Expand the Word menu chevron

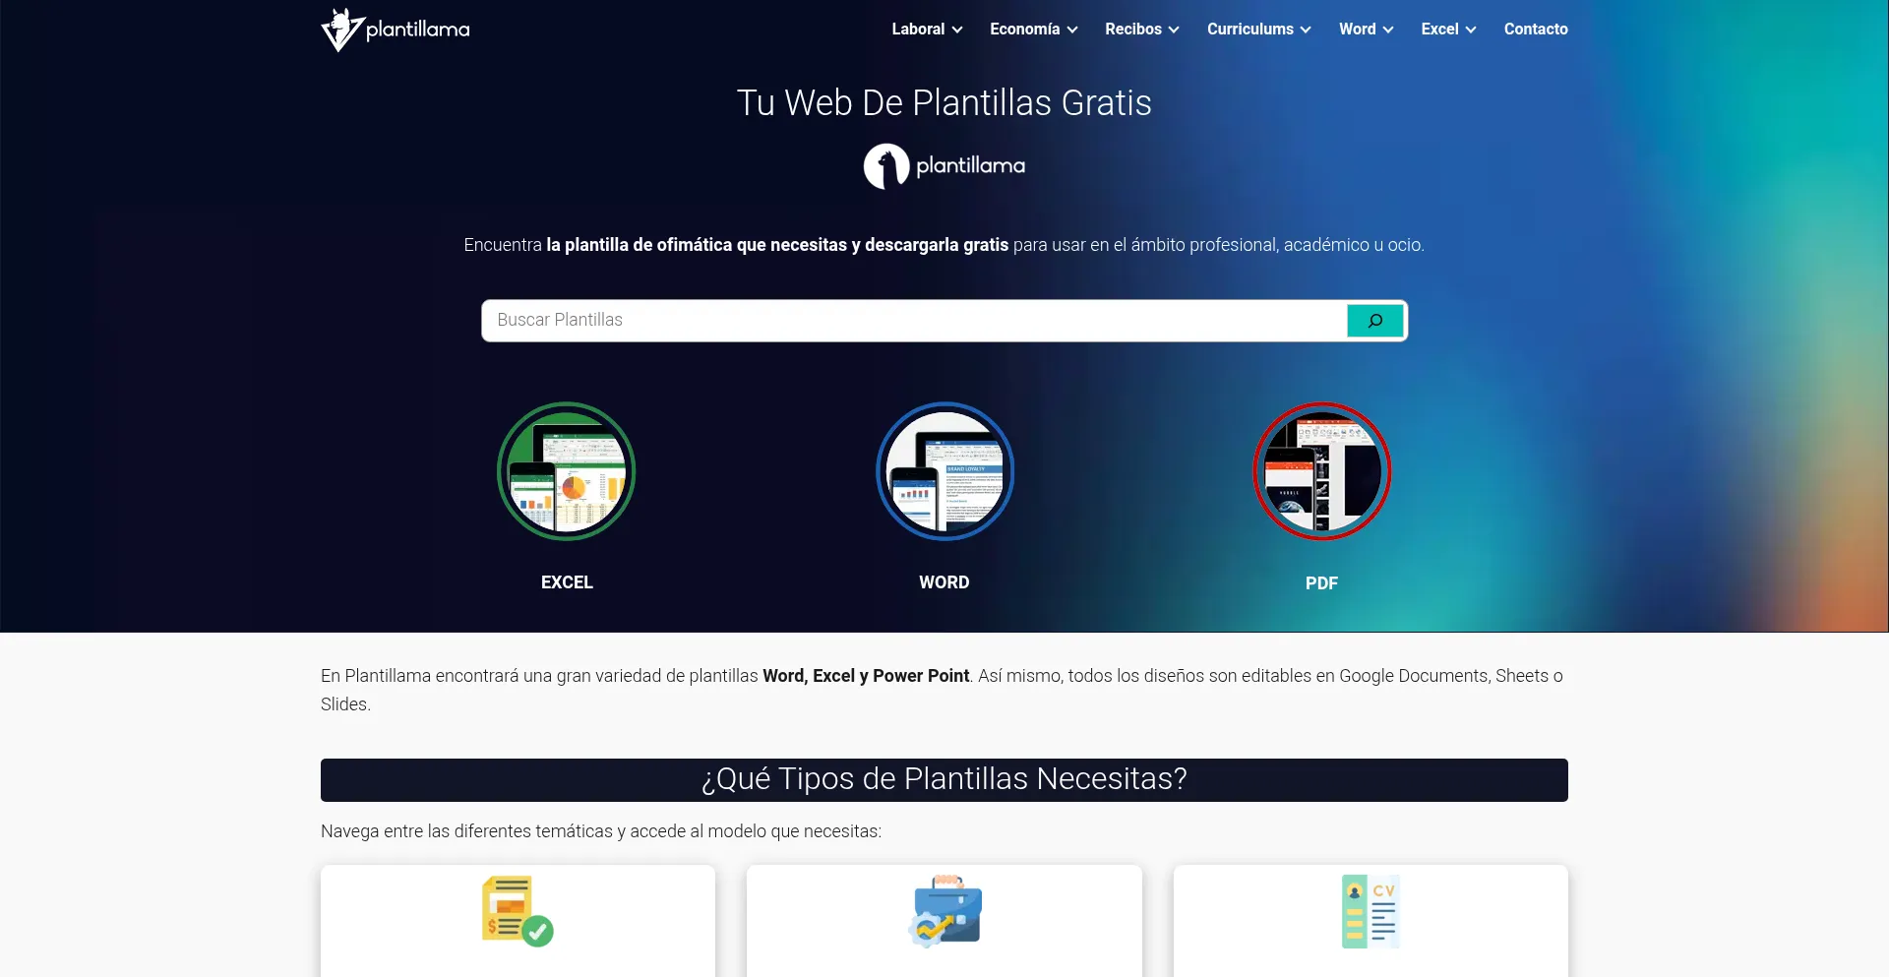[x=1388, y=30]
